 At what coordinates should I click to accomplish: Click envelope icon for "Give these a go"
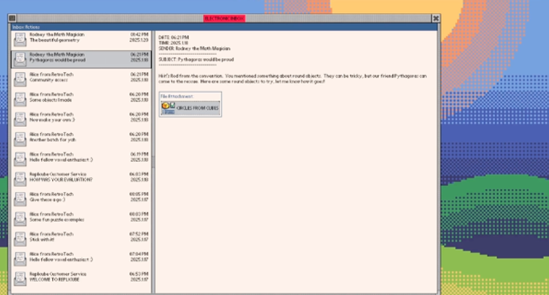pyautogui.click(x=20, y=199)
